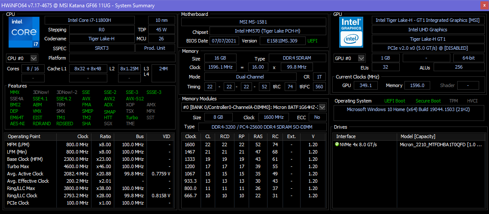The image size is (489, 214).
Task: Select the Ring/LLC Clock row
Action: pos(90,196)
